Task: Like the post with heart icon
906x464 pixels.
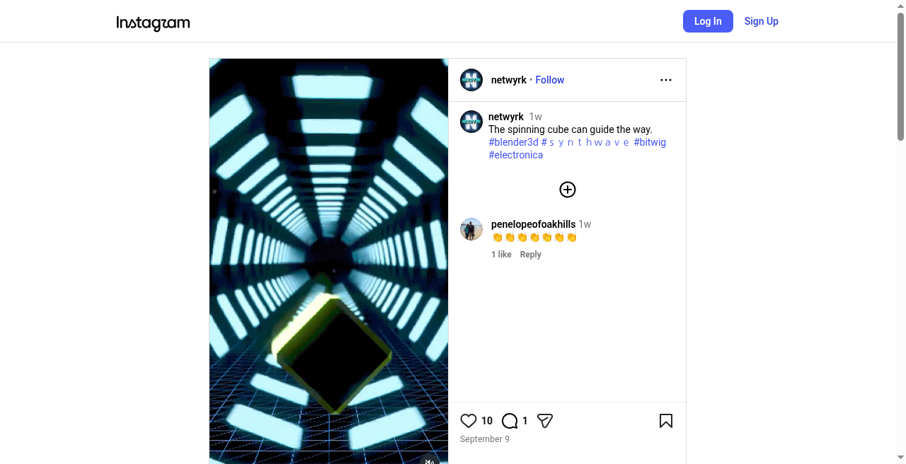Action: (x=469, y=421)
